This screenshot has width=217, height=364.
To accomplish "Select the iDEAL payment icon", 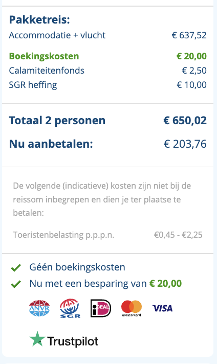I will (x=101, y=308).
